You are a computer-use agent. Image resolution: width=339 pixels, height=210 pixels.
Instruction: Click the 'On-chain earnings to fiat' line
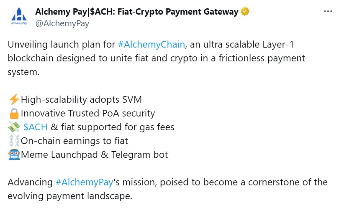point(74,141)
